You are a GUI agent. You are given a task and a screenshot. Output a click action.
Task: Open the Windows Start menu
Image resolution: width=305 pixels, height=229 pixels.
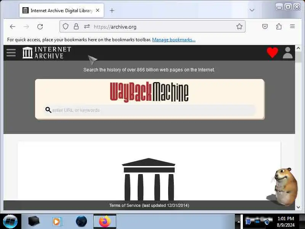coord(10,221)
